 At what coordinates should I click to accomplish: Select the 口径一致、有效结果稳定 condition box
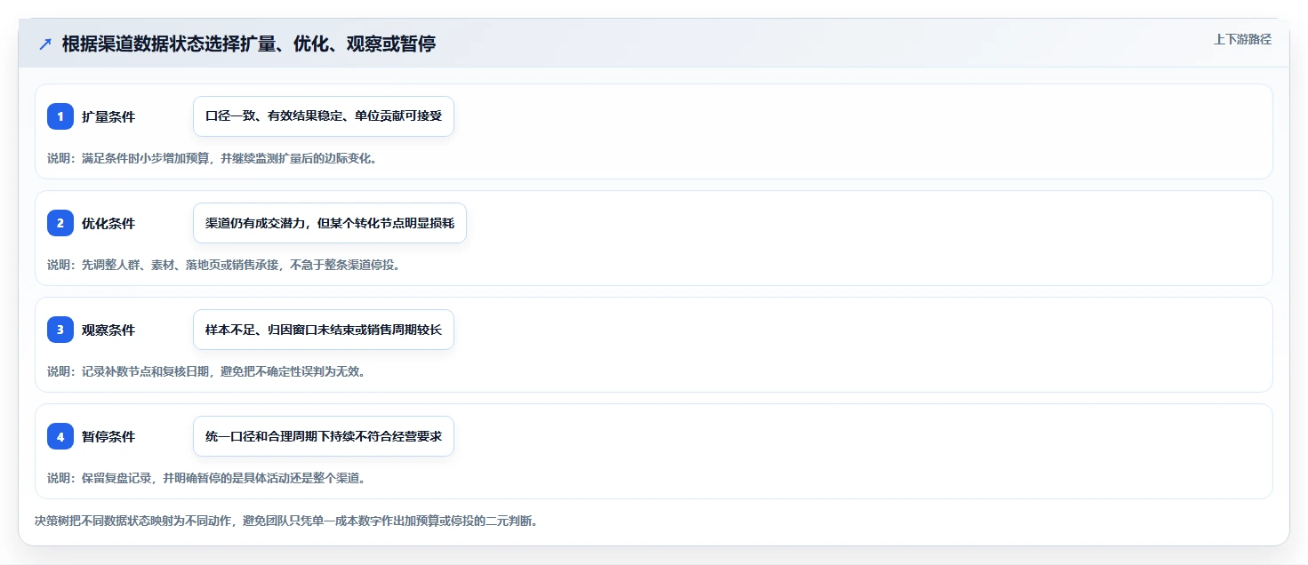click(x=324, y=116)
